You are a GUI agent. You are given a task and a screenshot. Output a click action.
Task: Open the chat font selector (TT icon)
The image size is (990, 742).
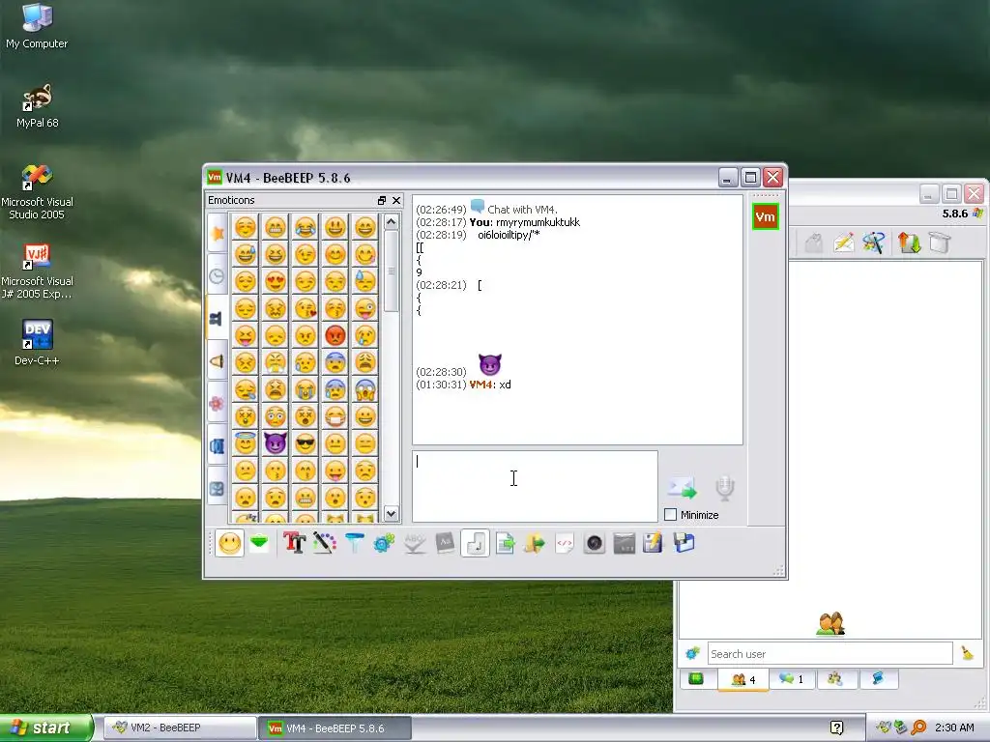pos(294,543)
